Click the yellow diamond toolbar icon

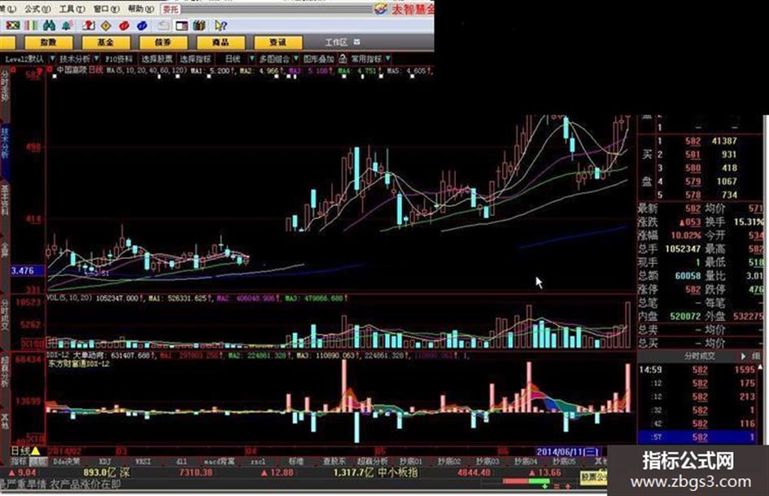pyautogui.click(x=106, y=25)
